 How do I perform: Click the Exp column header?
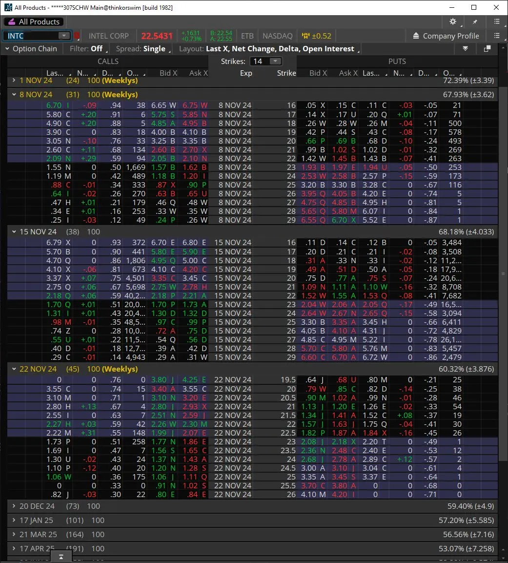point(246,73)
